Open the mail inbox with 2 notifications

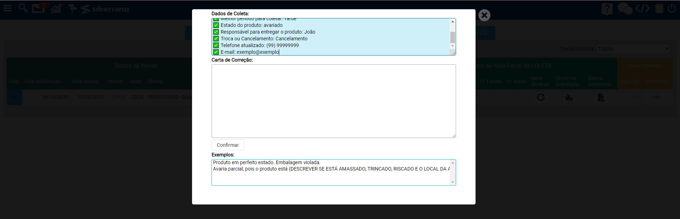coord(38,8)
